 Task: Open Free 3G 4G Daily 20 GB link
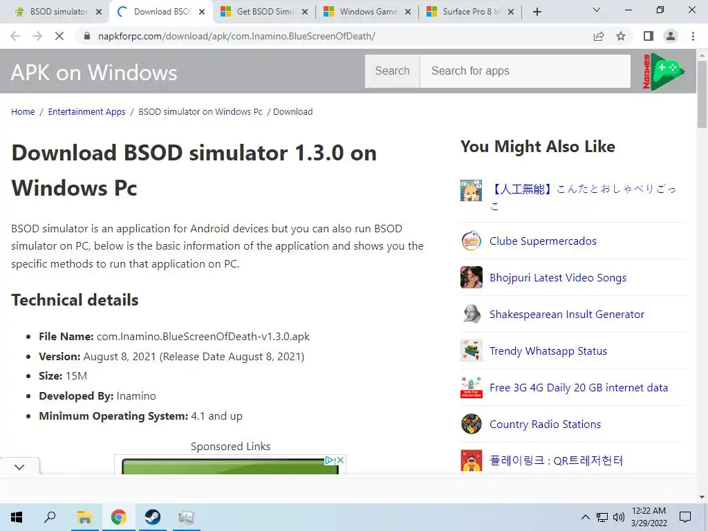(579, 387)
